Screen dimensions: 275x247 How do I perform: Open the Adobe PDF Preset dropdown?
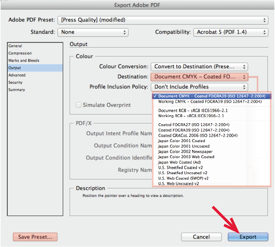tap(163, 20)
